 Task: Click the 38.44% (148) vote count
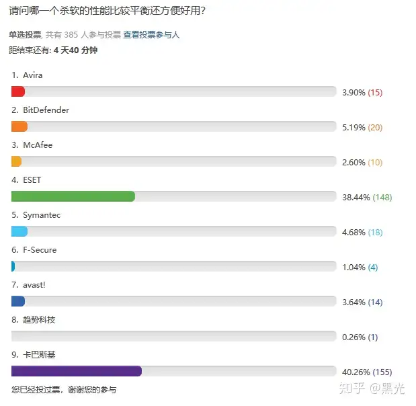(367, 198)
